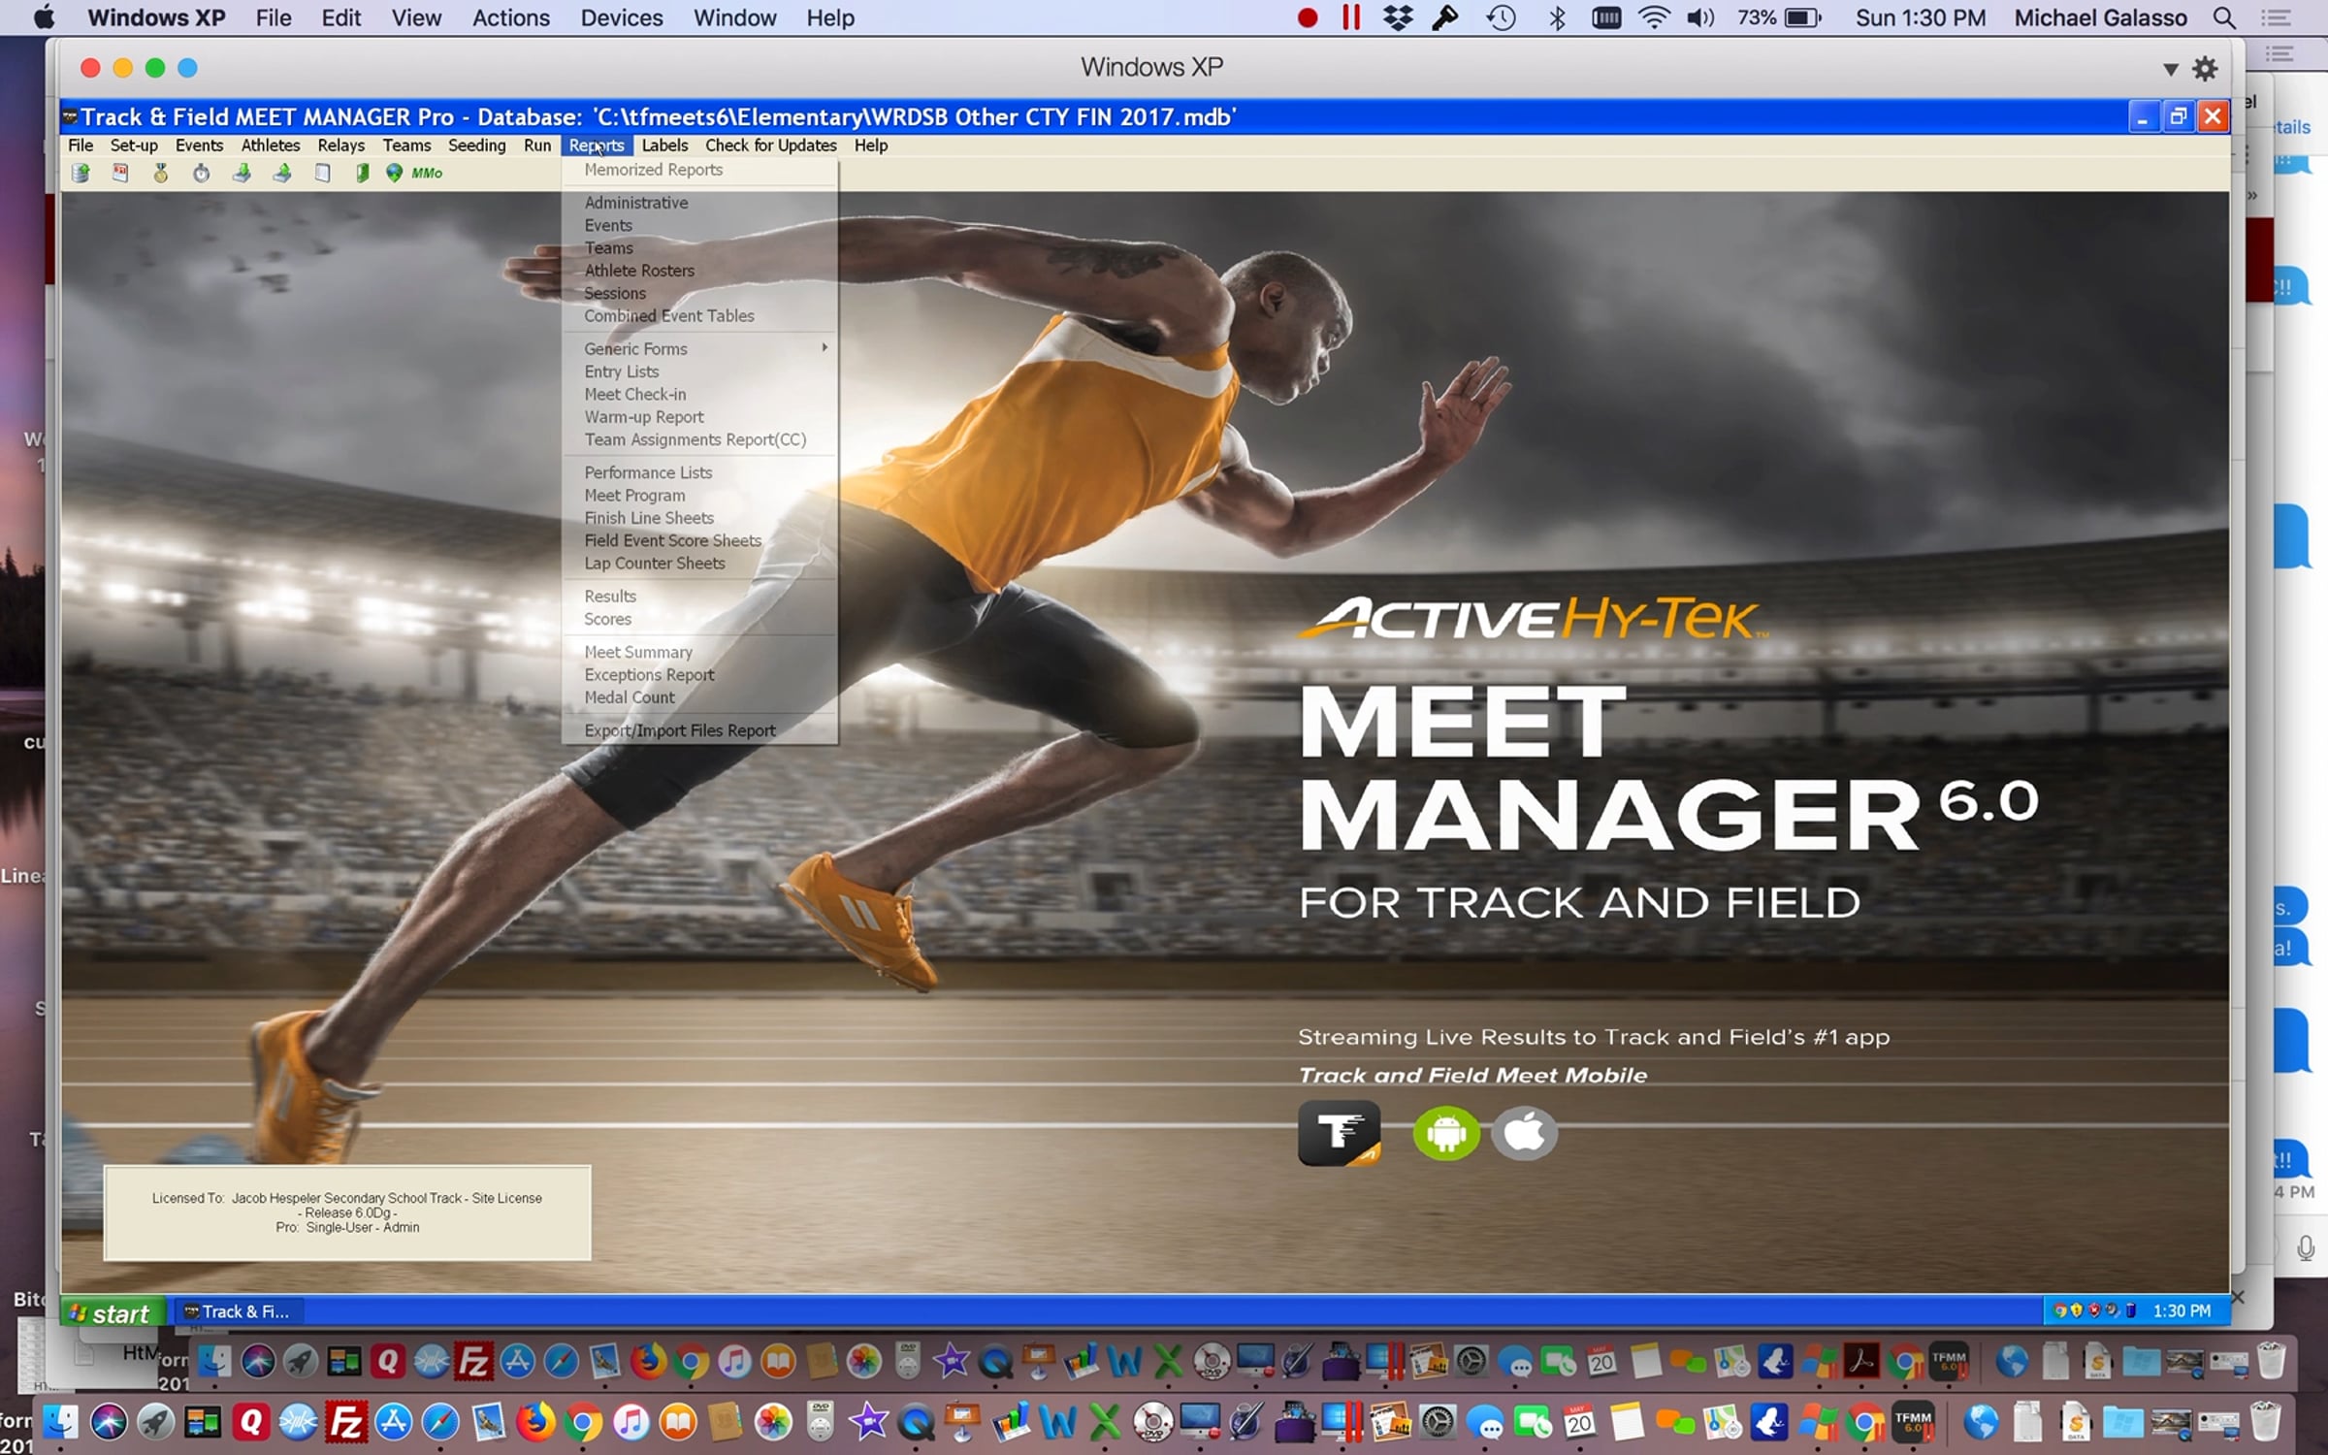Viewport: 2328px width, 1455px height.
Task: Click the Windows XP start button
Action: (112, 1312)
